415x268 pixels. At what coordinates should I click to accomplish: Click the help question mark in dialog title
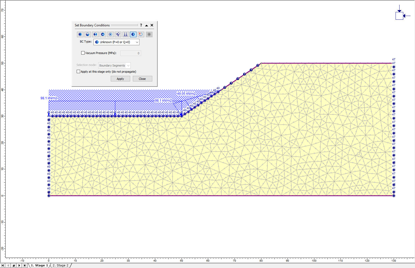click(141, 25)
